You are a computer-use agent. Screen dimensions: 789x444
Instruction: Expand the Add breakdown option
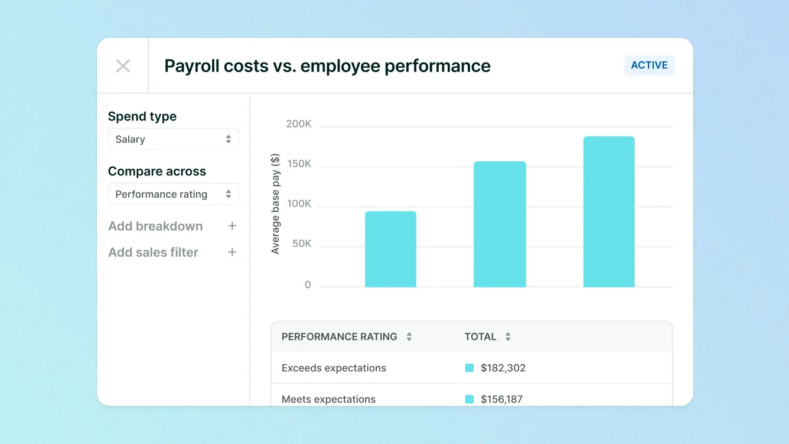click(x=155, y=226)
